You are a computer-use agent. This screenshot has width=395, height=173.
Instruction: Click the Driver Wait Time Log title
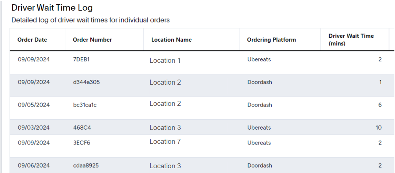click(x=52, y=8)
